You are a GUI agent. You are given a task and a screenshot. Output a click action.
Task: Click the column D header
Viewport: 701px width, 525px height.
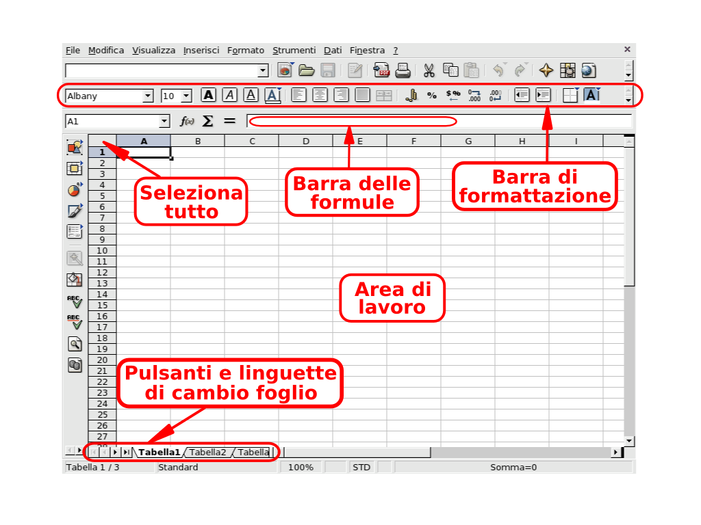pyautogui.click(x=305, y=141)
